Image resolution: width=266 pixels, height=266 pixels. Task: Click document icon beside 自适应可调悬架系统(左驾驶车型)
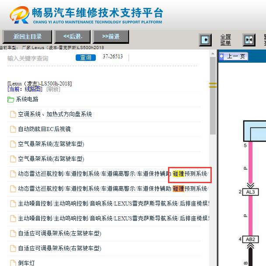(13, 234)
